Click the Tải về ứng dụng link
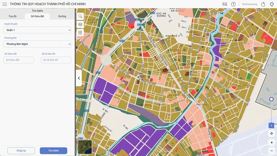The image size is (277, 156). click(x=249, y=4)
